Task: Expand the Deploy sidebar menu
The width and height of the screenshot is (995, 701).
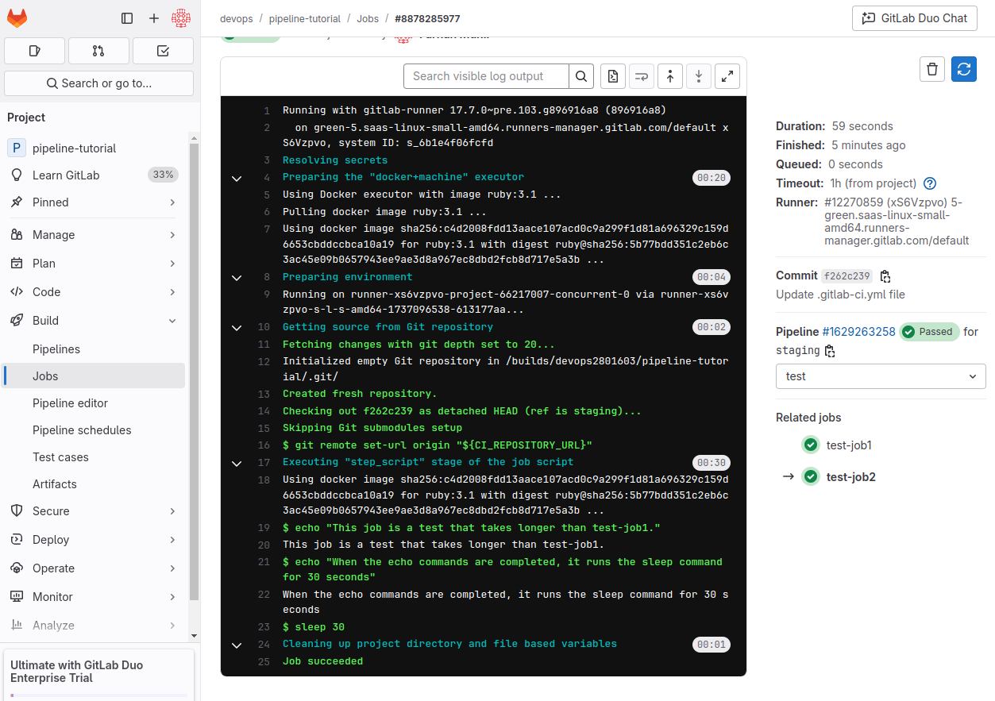Action: (x=94, y=540)
